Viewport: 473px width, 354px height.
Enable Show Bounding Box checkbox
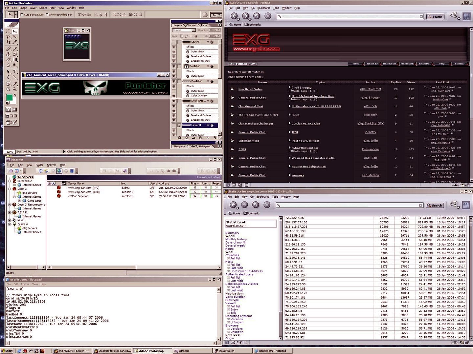tap(47, 15)
